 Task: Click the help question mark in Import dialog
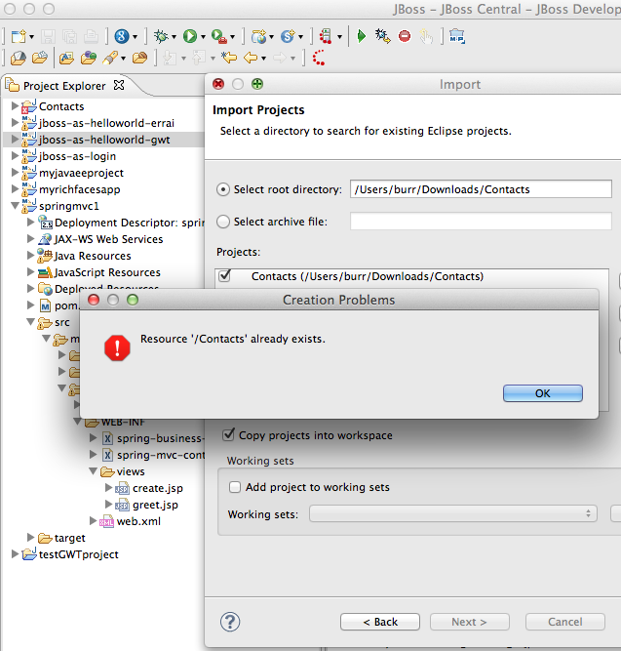pos(230,622)
